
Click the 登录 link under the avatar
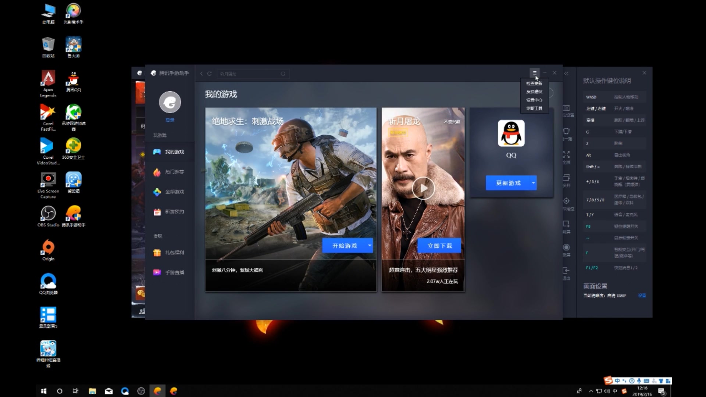(x=170, y=120)
